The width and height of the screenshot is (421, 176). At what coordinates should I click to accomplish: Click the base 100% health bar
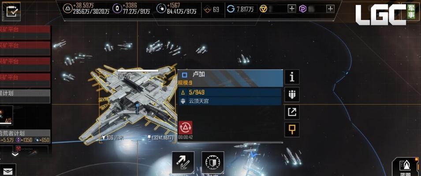coord(138,71)
